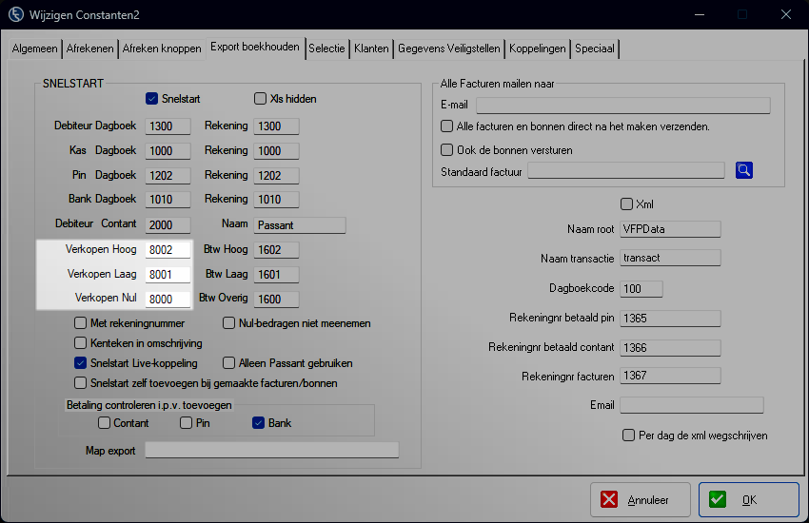Click the app icon in title bar
809x523 pixels.
pos(16,14)
